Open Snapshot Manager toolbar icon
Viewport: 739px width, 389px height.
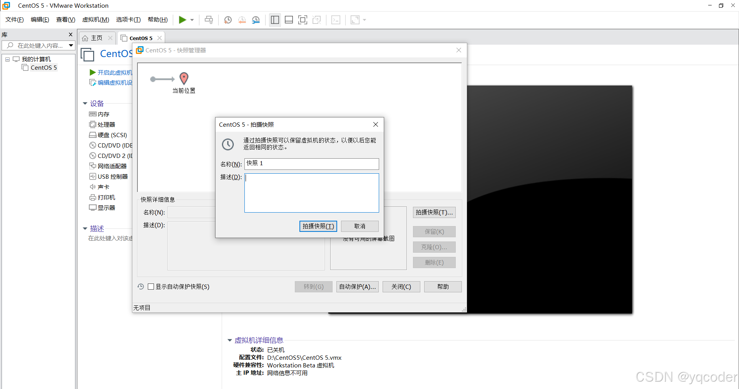[256, 20]
